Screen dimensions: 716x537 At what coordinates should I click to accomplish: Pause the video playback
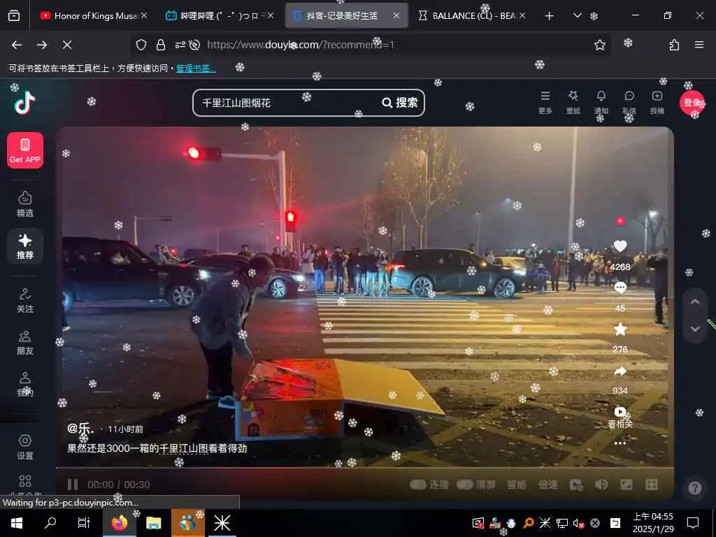pos(73,485)
